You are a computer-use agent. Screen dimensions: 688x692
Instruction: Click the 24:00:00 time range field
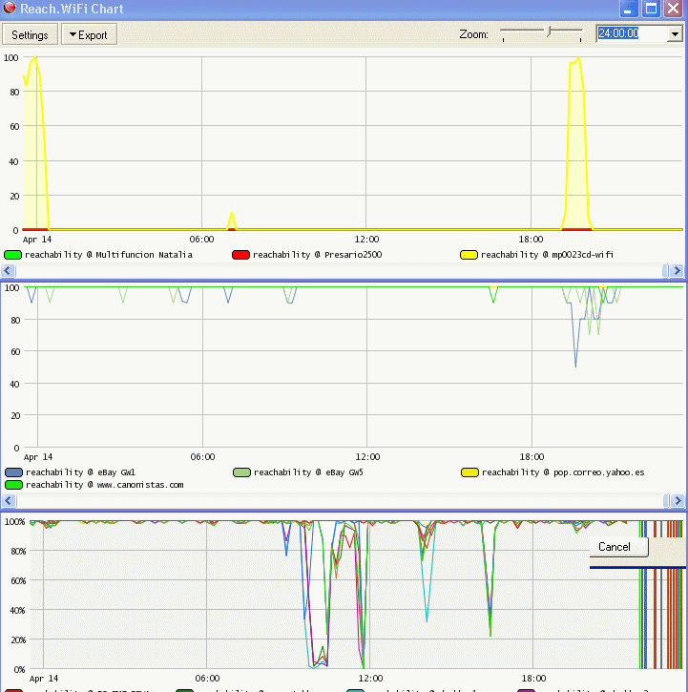point(632,33)
